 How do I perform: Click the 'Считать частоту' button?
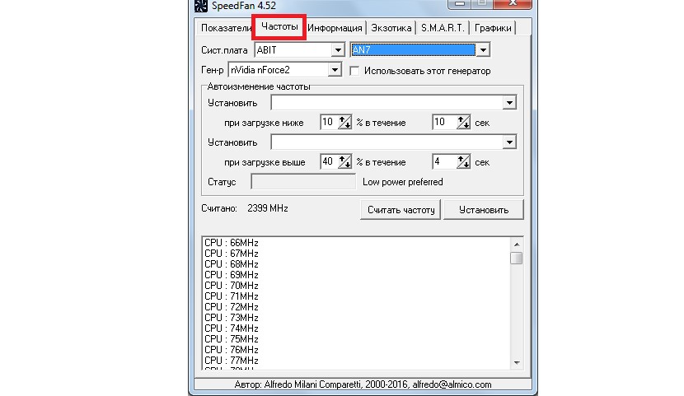[401, 210]
